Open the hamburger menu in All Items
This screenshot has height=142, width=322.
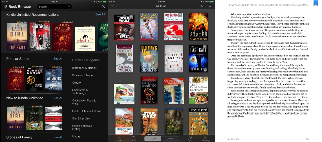pos(112,6)
